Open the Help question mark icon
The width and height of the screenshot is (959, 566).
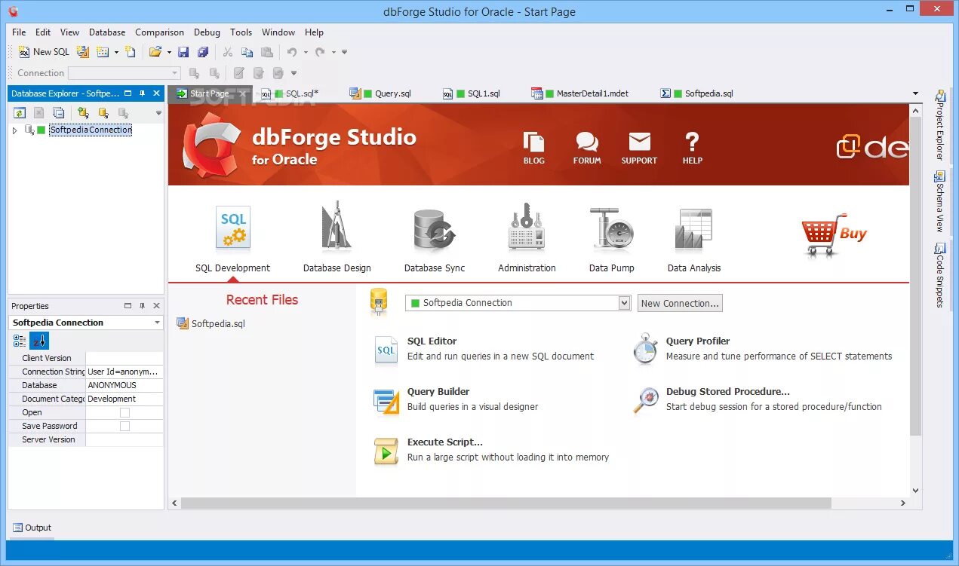(692, 148)
